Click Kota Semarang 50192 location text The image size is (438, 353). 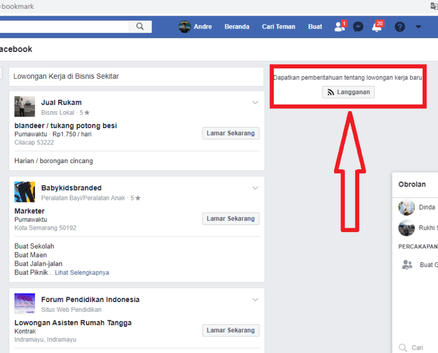click(x=45, y=228)
